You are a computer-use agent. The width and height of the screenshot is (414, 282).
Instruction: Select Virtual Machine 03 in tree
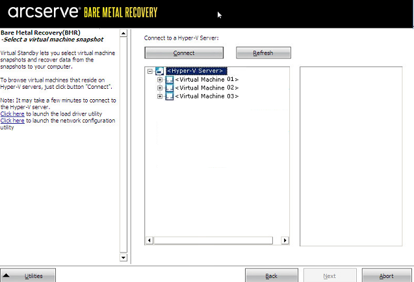(207, 96)
